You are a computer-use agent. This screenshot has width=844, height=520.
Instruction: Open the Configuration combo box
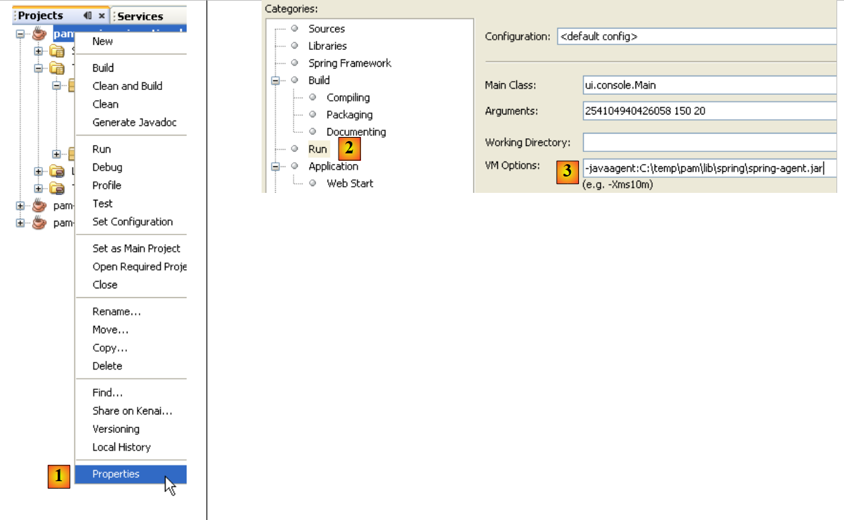696,37
